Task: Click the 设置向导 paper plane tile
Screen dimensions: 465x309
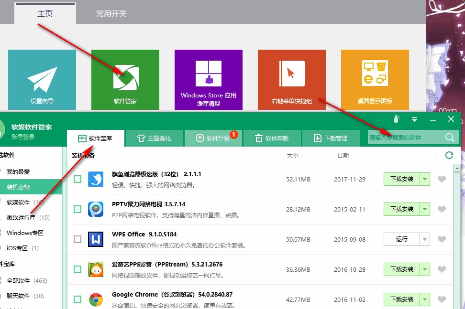Action: pos(42,79)
